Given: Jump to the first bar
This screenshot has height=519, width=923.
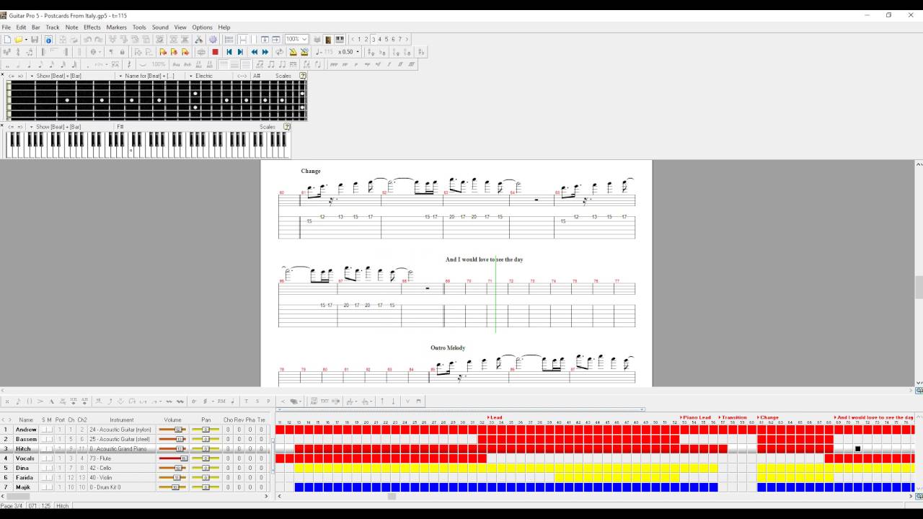Looking at the screenshot, I should [x=229, y=52].
